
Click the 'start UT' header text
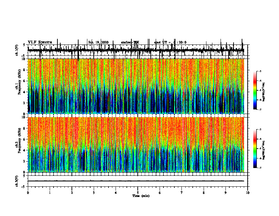point(161,42)
